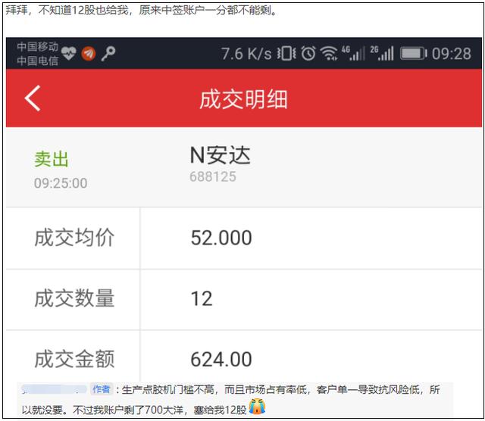This screenshot has height=421, width=485.
Task: Click the blurred commenter username
Action: pyautogui.click(x=55, y=389)
